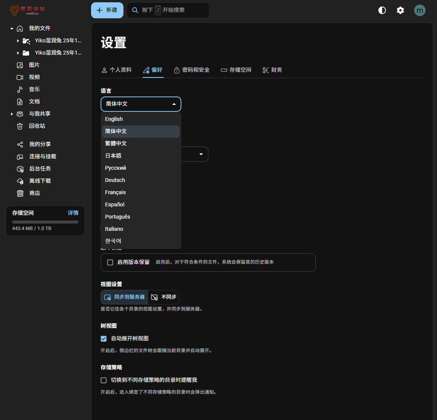Check 切换到不同存储策略的目录时提醒我 option

(x=104, y=380)
